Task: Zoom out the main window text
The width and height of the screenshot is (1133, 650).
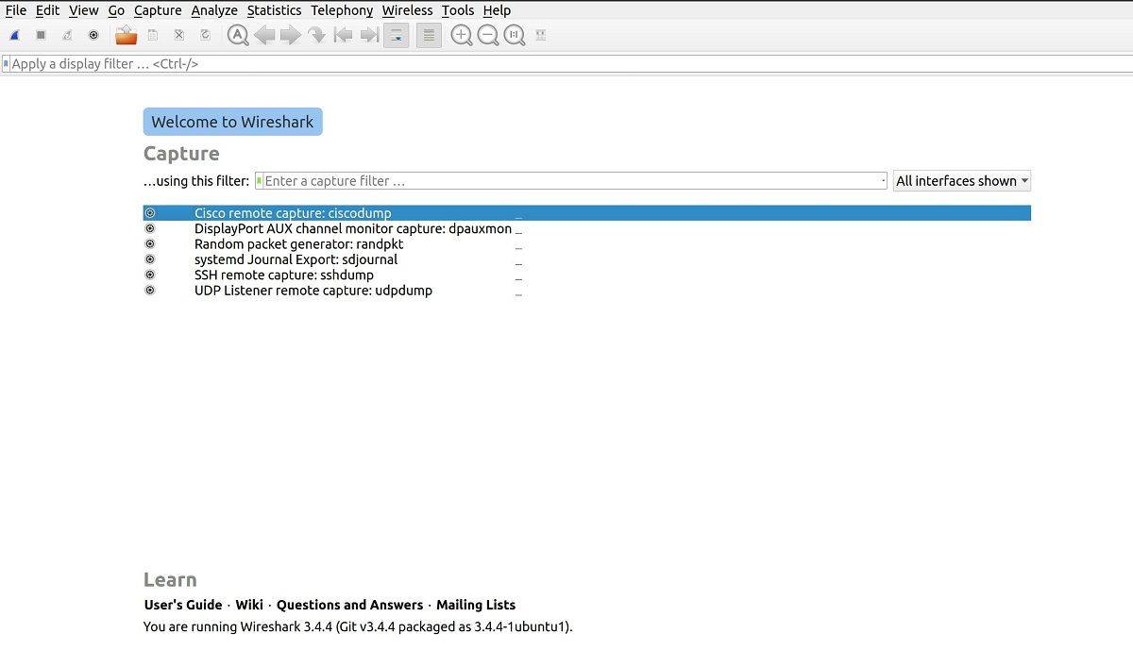Action: point(488,36)
